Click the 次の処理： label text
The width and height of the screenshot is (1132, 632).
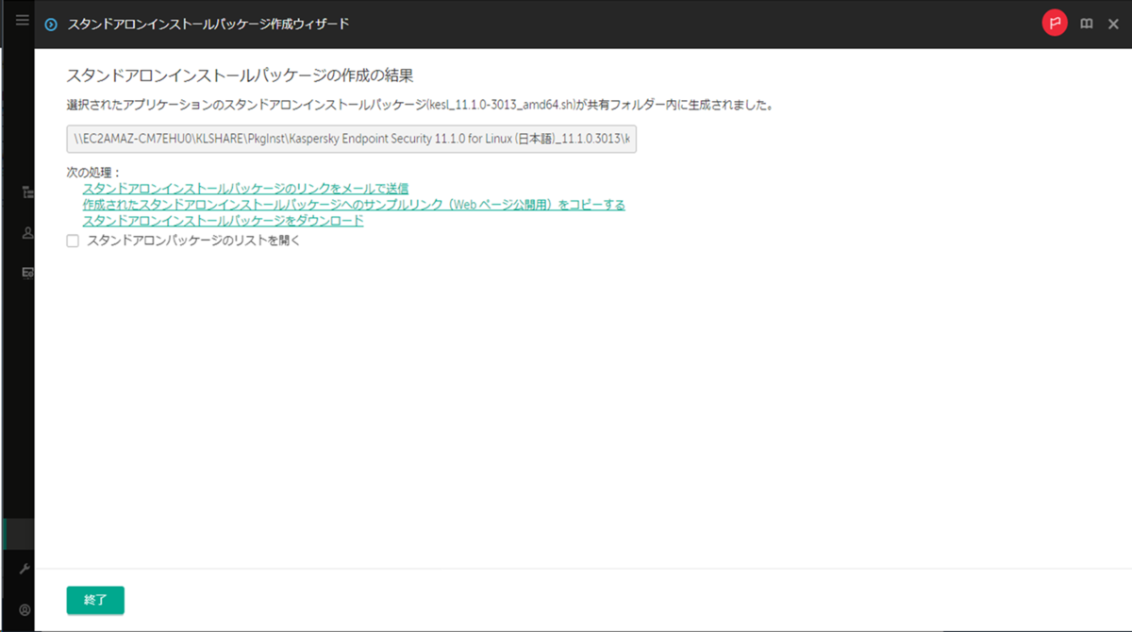click(x=94, y=173)
